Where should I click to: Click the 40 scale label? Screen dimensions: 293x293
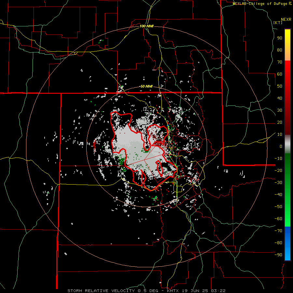(280, 98)
